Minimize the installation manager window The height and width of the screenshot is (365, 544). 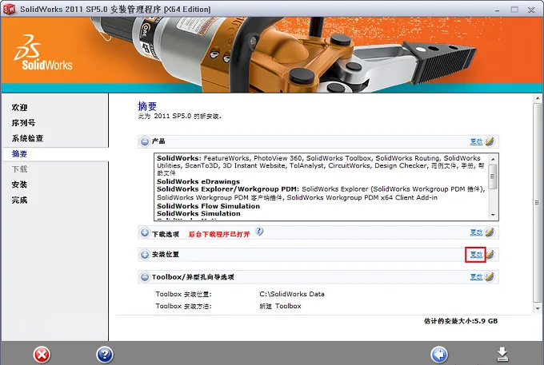[x=497, y=10]
